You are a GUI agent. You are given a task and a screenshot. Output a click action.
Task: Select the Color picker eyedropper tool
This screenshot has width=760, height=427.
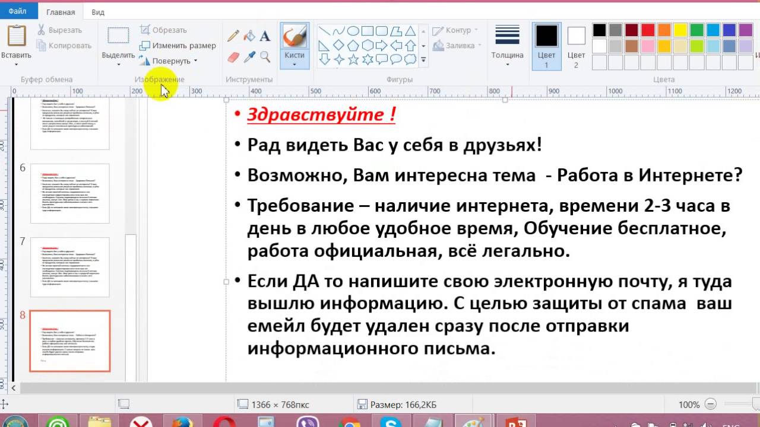click(x=249, y=57)
